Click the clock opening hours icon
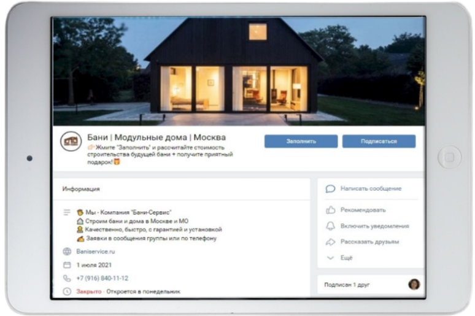The image size is (475, 316). (67, 291)
